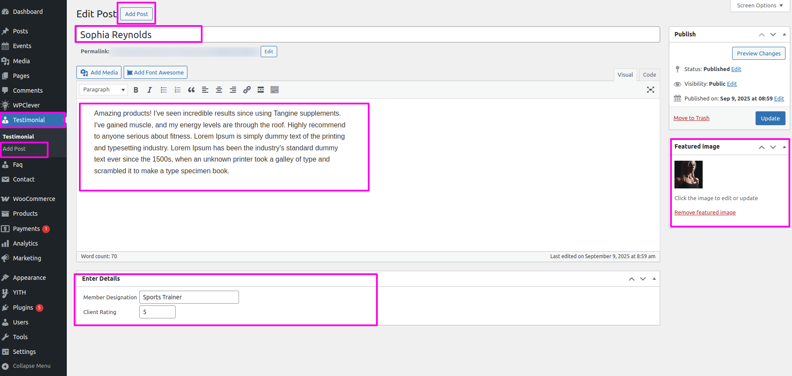This screenshot has width=792, height=376.
Task: Click the featured image thumbnail
Action: pyautogui.click(x=688, y=175)
